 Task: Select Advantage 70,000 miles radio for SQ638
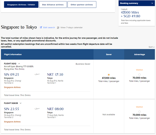click(139, 112)
